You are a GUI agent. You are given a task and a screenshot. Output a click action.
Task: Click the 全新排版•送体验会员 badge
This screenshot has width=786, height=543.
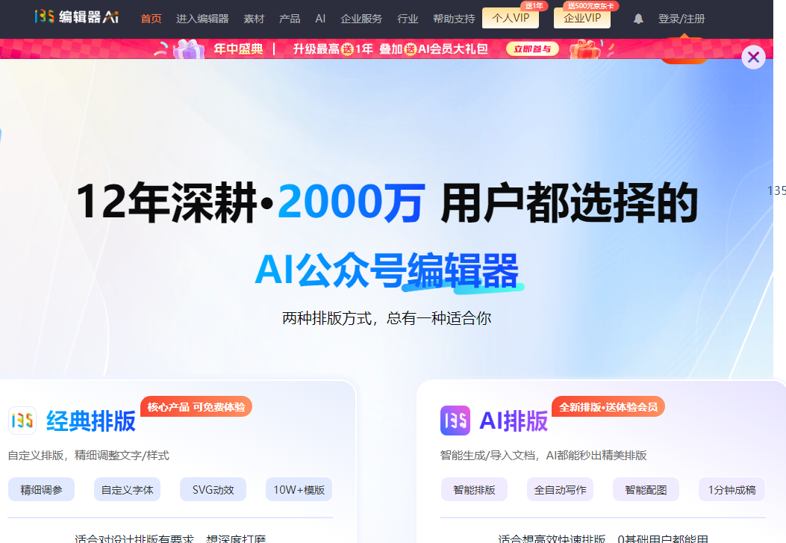click(608, 406)
